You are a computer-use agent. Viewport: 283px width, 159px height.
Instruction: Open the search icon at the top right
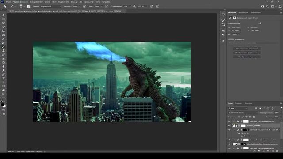(267, 6)
